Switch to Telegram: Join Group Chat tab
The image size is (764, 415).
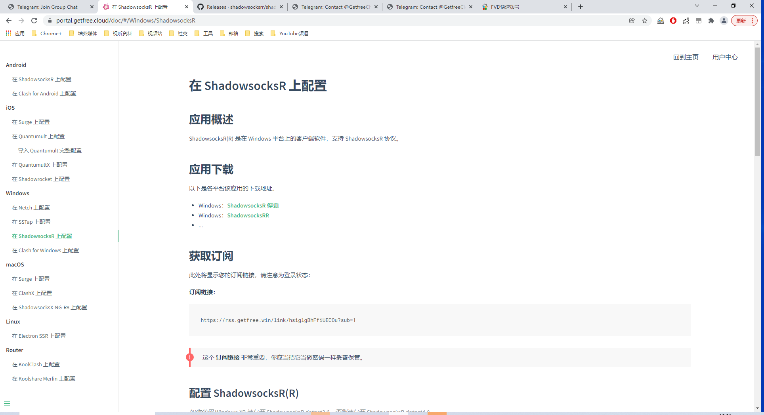(x=48, y=7)
